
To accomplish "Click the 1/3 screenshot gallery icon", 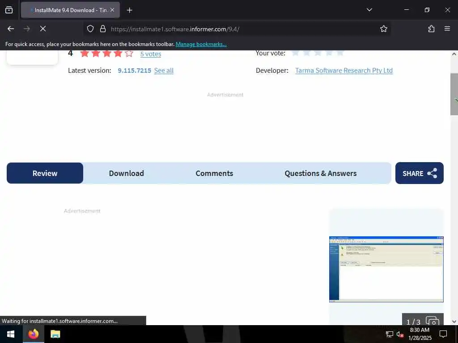I will (x=423, y=319).
